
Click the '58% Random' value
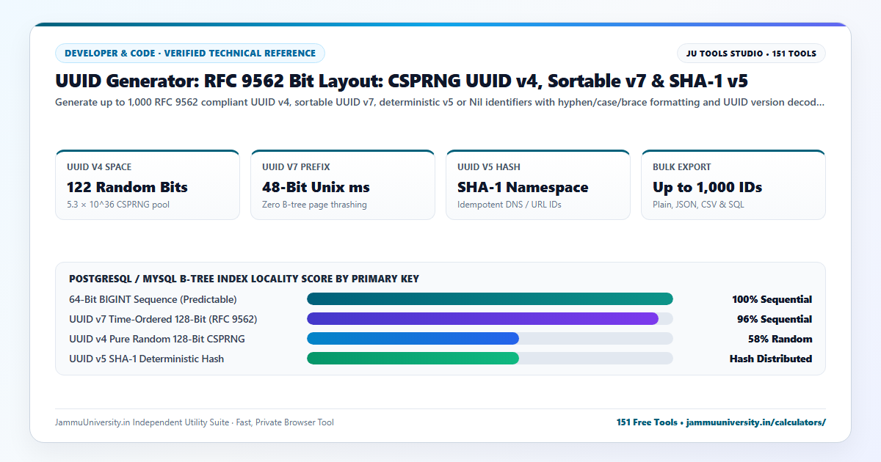point(780,339)
